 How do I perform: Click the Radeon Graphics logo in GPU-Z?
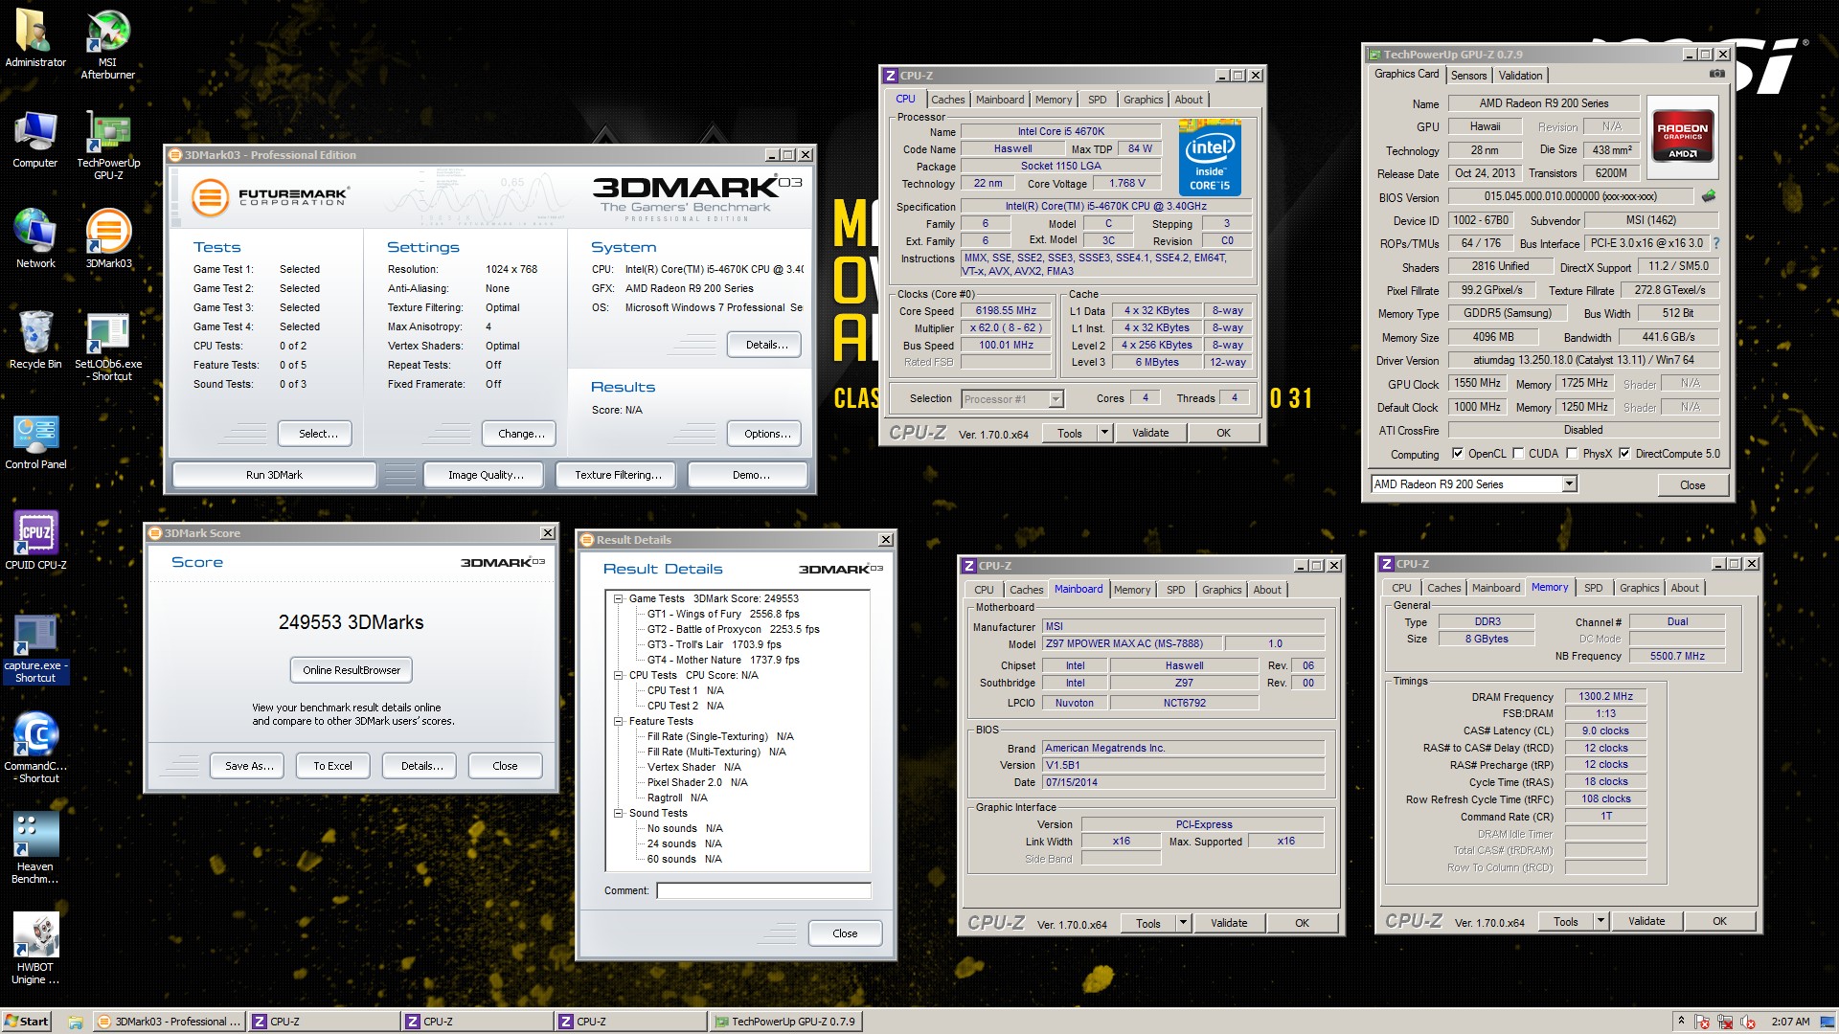[1683, 136]
